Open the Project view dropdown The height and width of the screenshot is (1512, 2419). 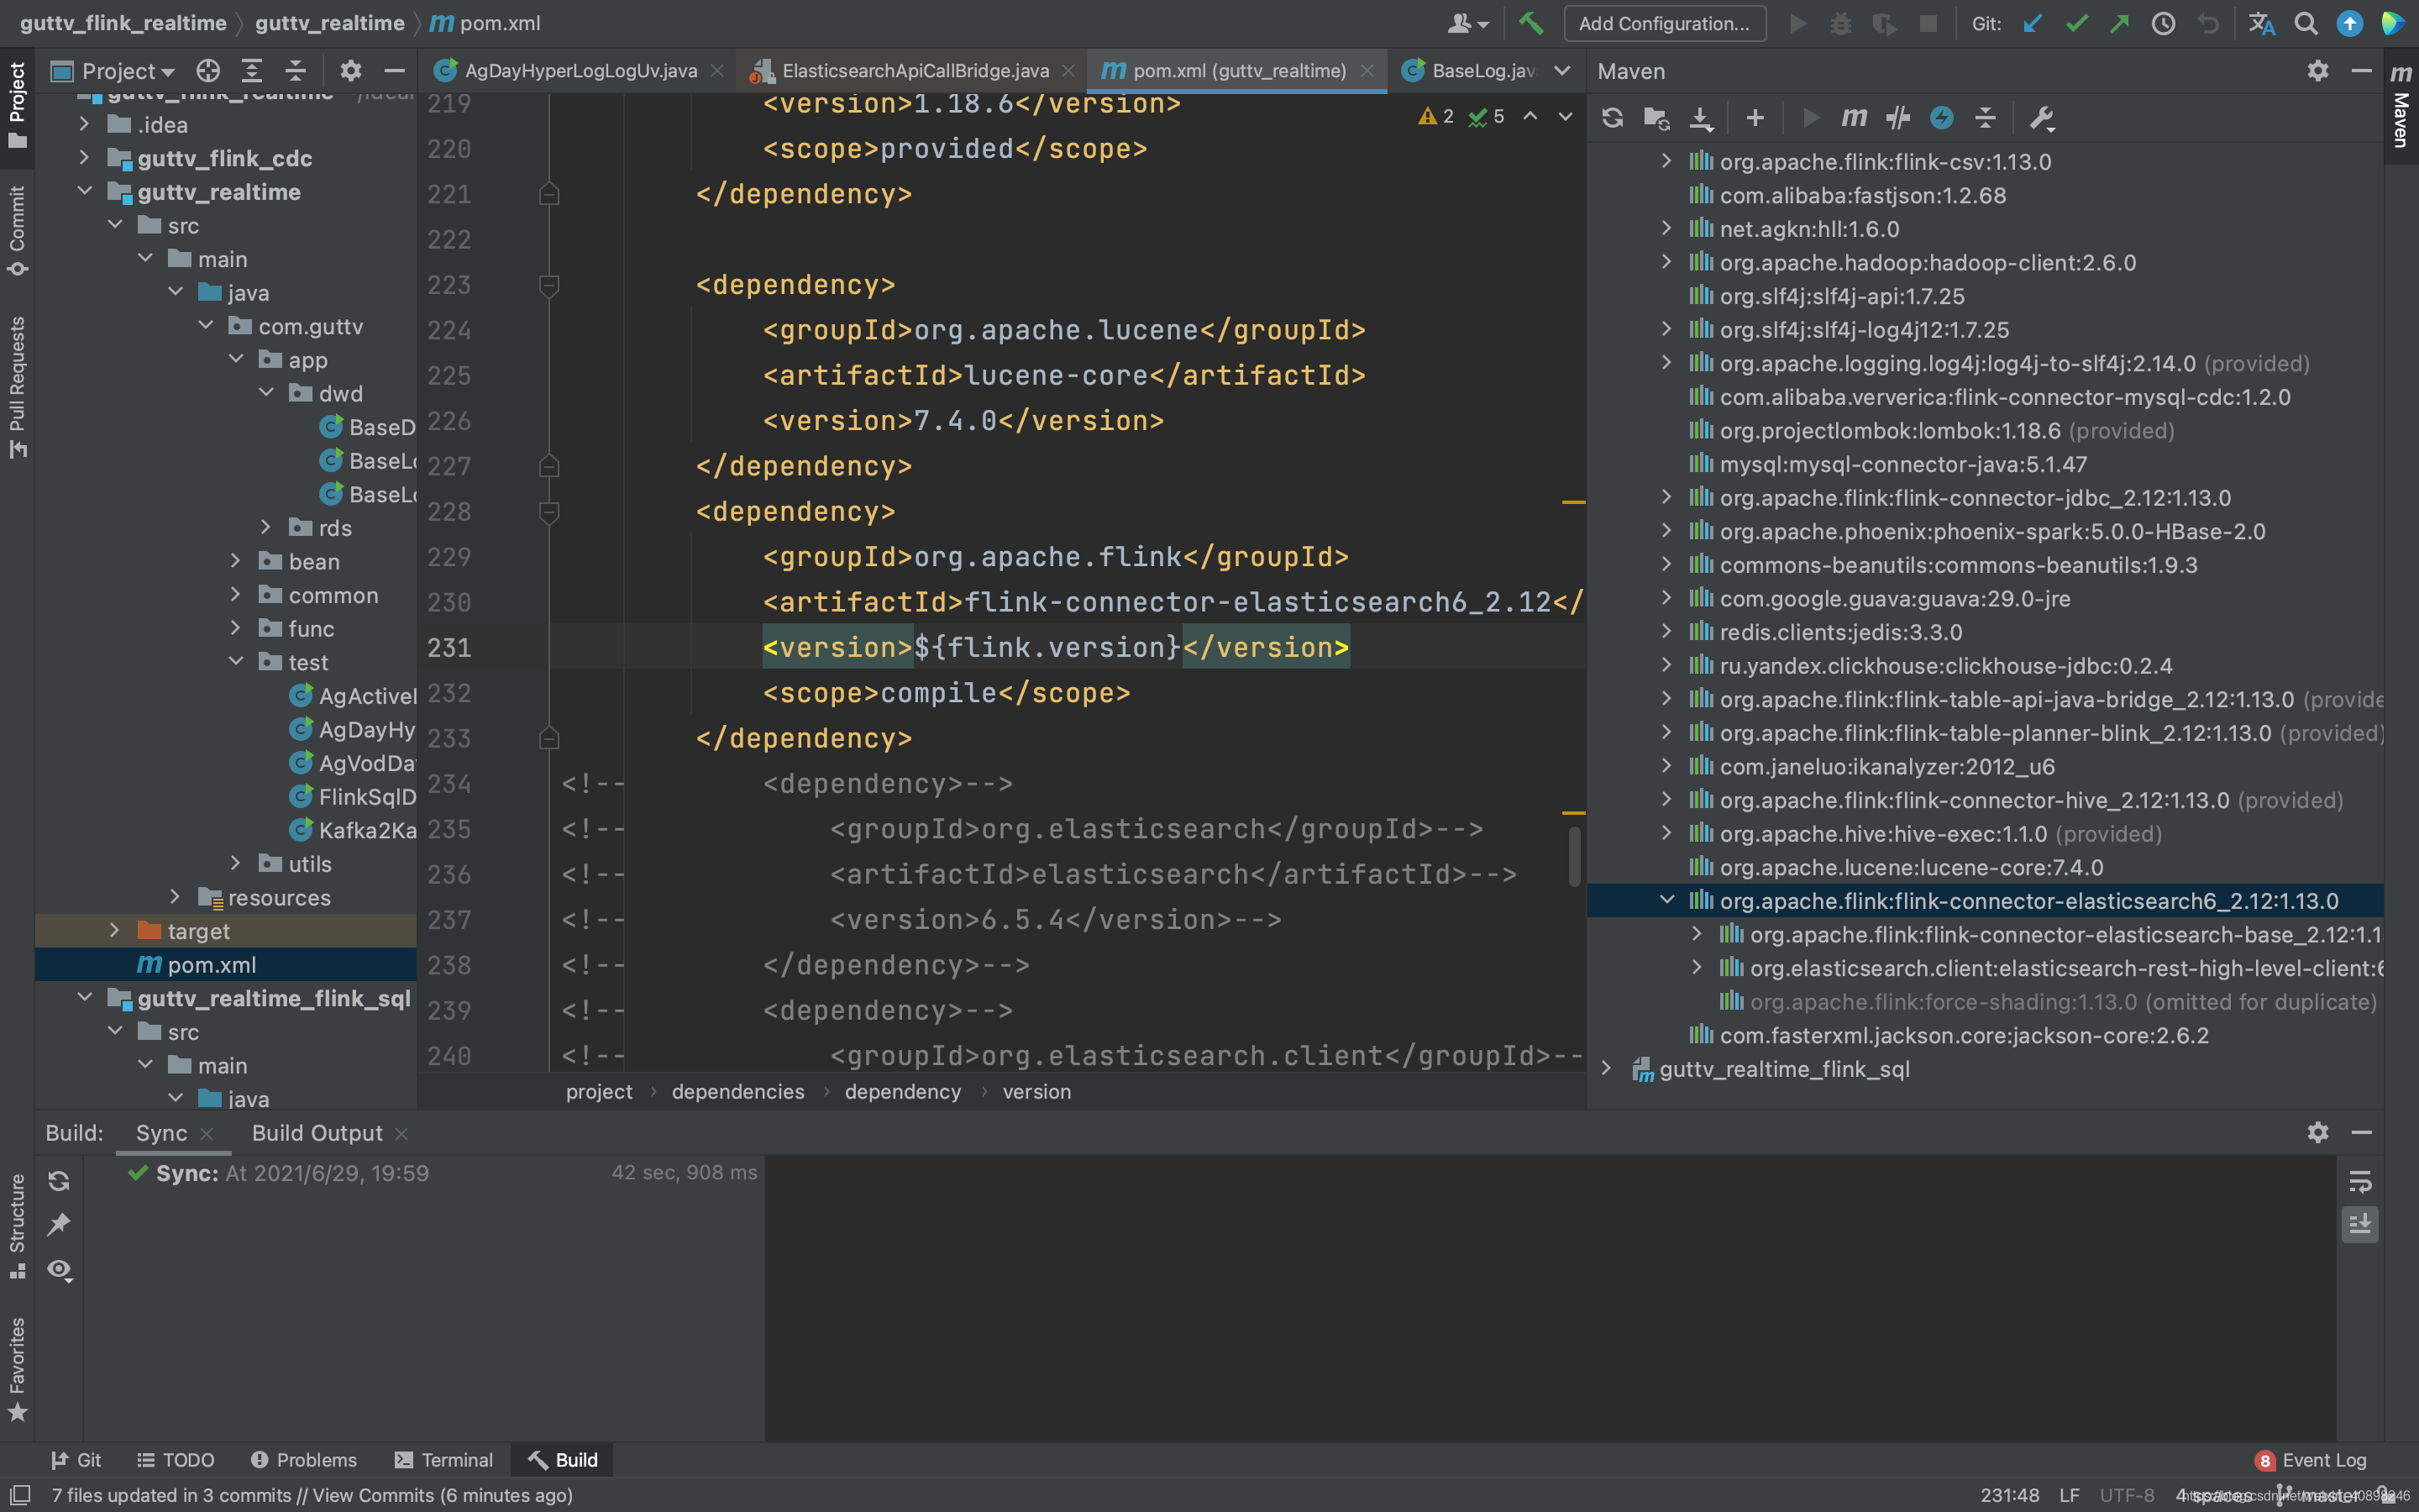point(128,71)
